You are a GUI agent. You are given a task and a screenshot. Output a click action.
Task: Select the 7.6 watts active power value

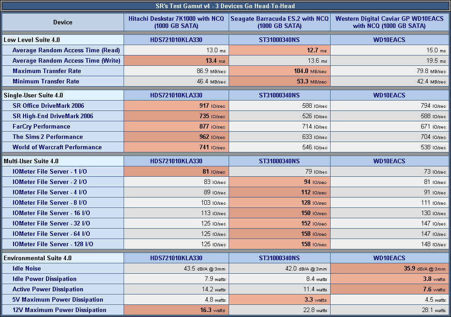coord(435,289)
